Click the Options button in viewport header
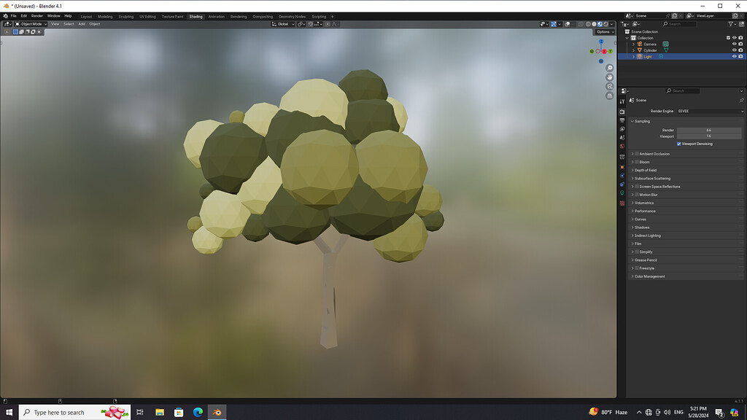Image resolution: width=747 pixels, height=420 pixels. point(603,32)
